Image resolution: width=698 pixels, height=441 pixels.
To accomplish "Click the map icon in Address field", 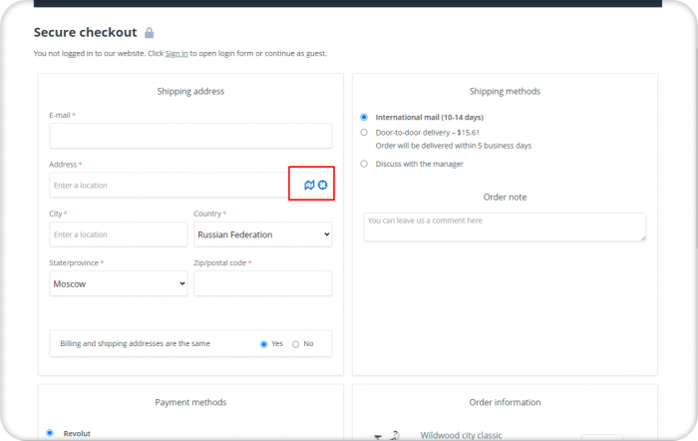I will pyautogui.click(x=309, y=185).
